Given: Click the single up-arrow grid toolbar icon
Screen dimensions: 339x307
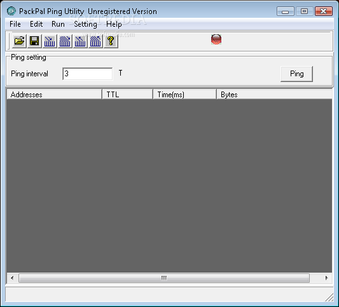Looking at the screenshot, I should point(80,41).
